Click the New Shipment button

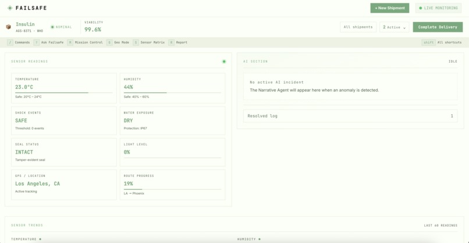point(390,8)
